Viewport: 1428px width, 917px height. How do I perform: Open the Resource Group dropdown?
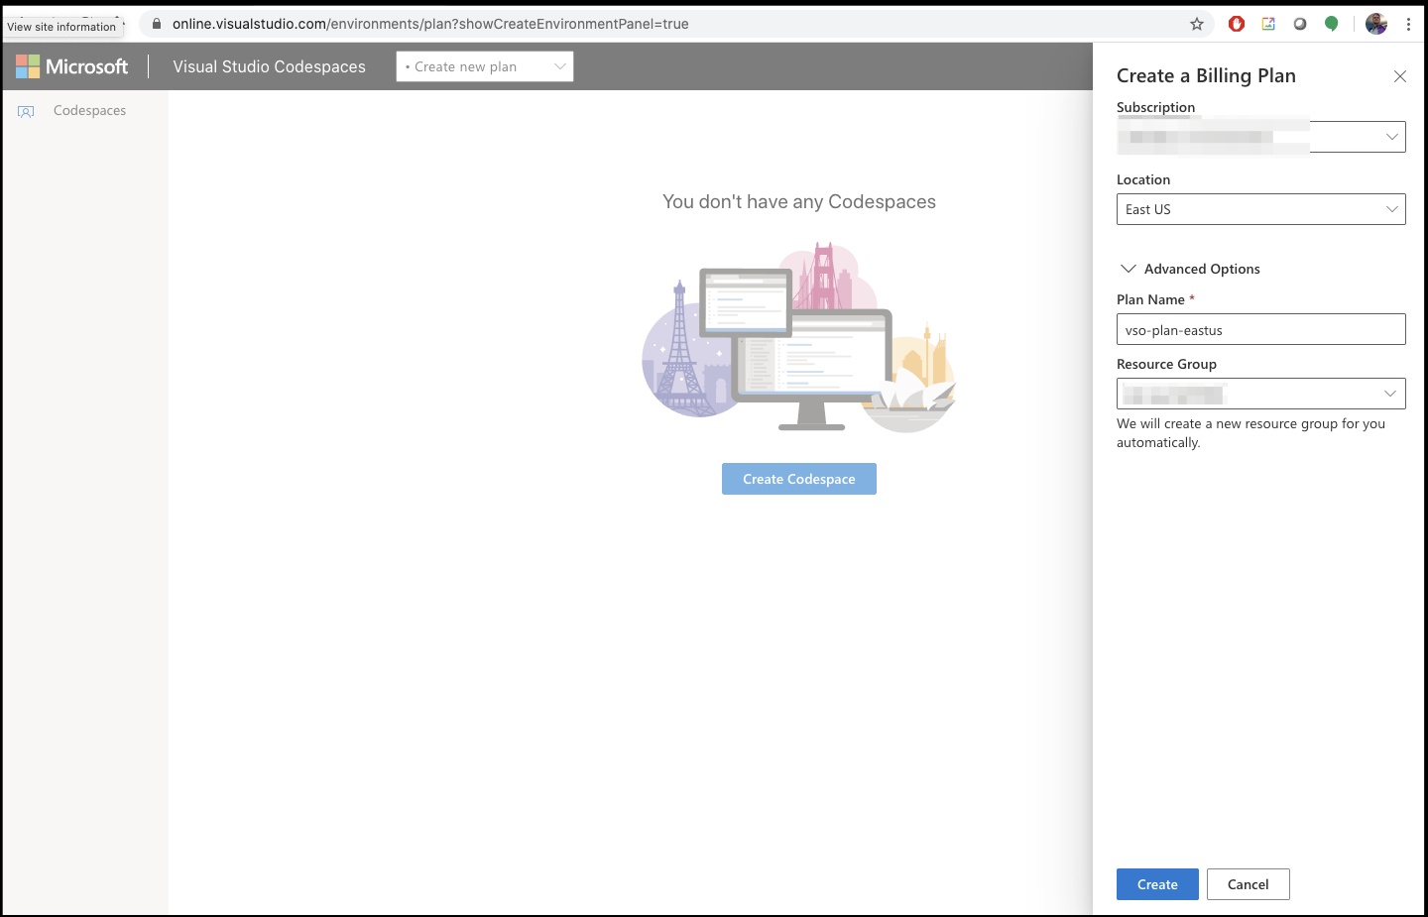point(1261,394)
